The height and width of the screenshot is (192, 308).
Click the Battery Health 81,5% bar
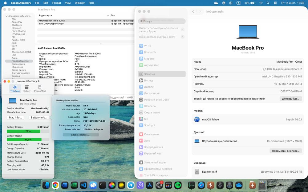(x=28, y=139)
